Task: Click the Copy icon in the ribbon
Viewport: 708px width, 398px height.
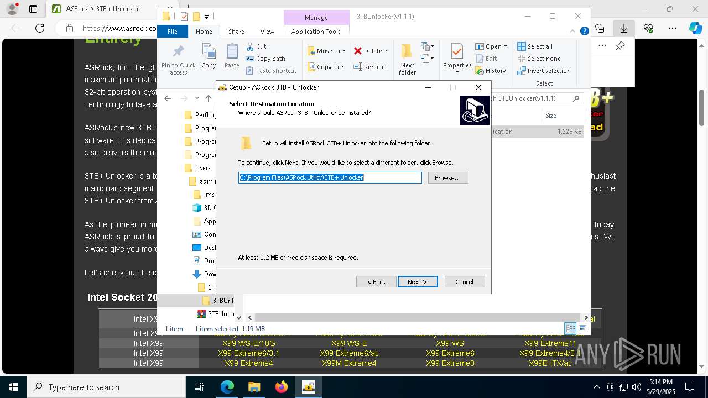Action: (209, 51)
